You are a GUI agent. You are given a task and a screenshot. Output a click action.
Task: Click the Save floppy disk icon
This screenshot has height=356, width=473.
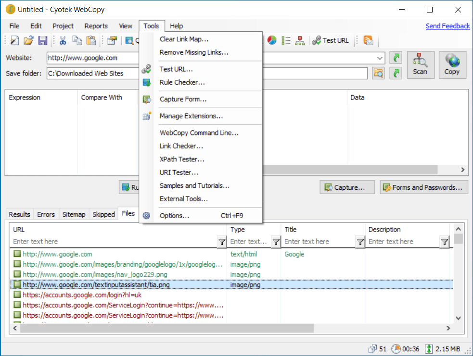pos(42,40)
